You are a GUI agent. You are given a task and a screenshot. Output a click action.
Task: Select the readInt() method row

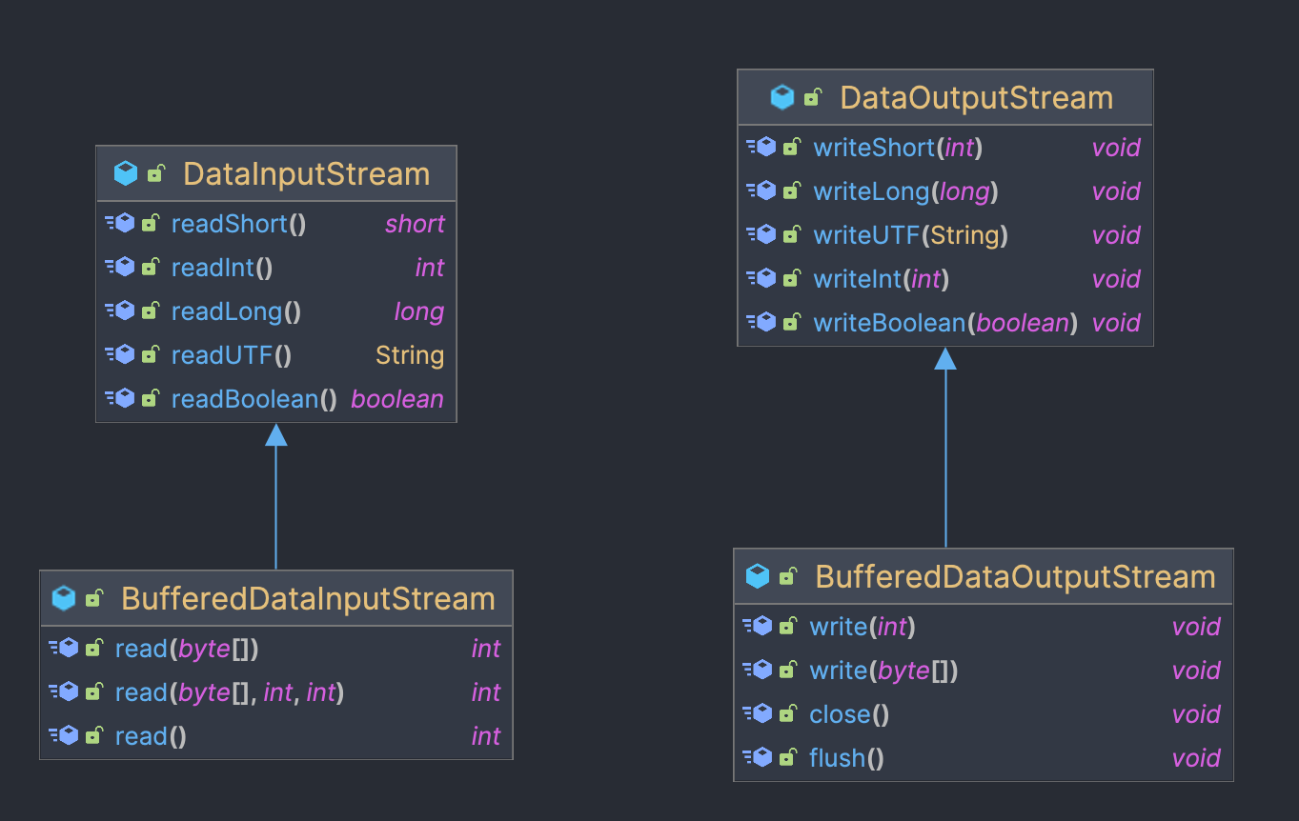[x=276, y=268]
